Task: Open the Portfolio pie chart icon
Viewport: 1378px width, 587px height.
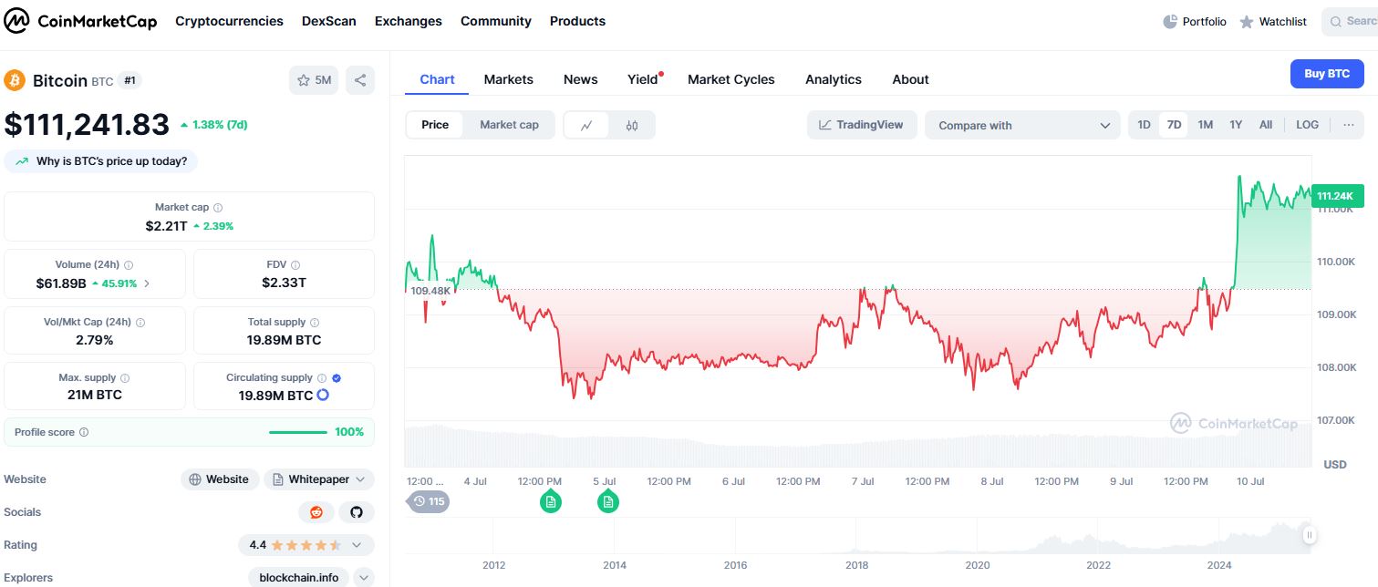Action: 1170,21
